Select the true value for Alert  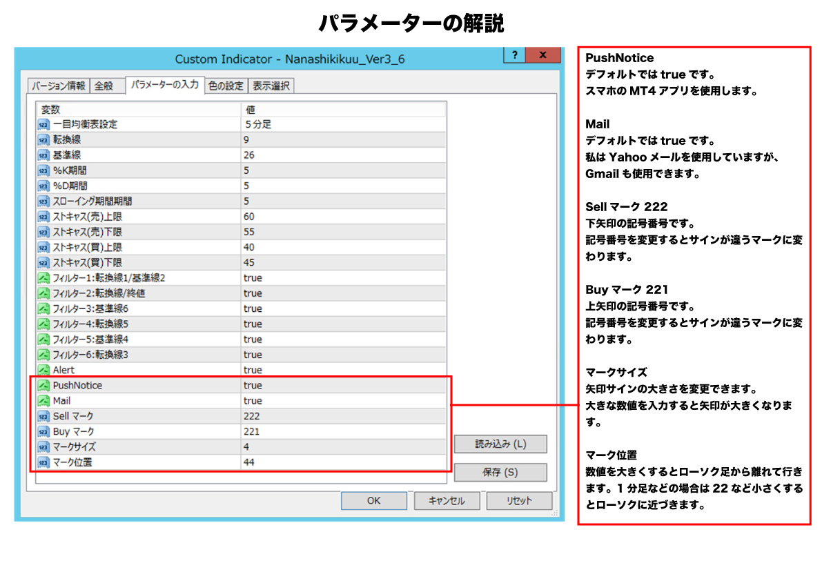click(x=253, y=370)
